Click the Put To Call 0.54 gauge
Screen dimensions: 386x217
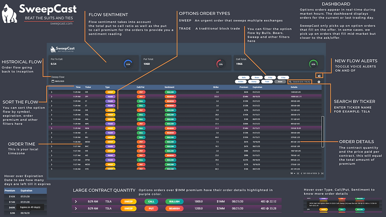pyautogui.click(x=128, y=64)
